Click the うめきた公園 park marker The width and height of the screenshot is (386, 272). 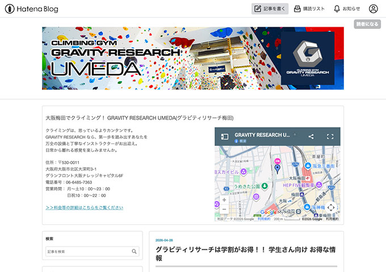point(265,186)
